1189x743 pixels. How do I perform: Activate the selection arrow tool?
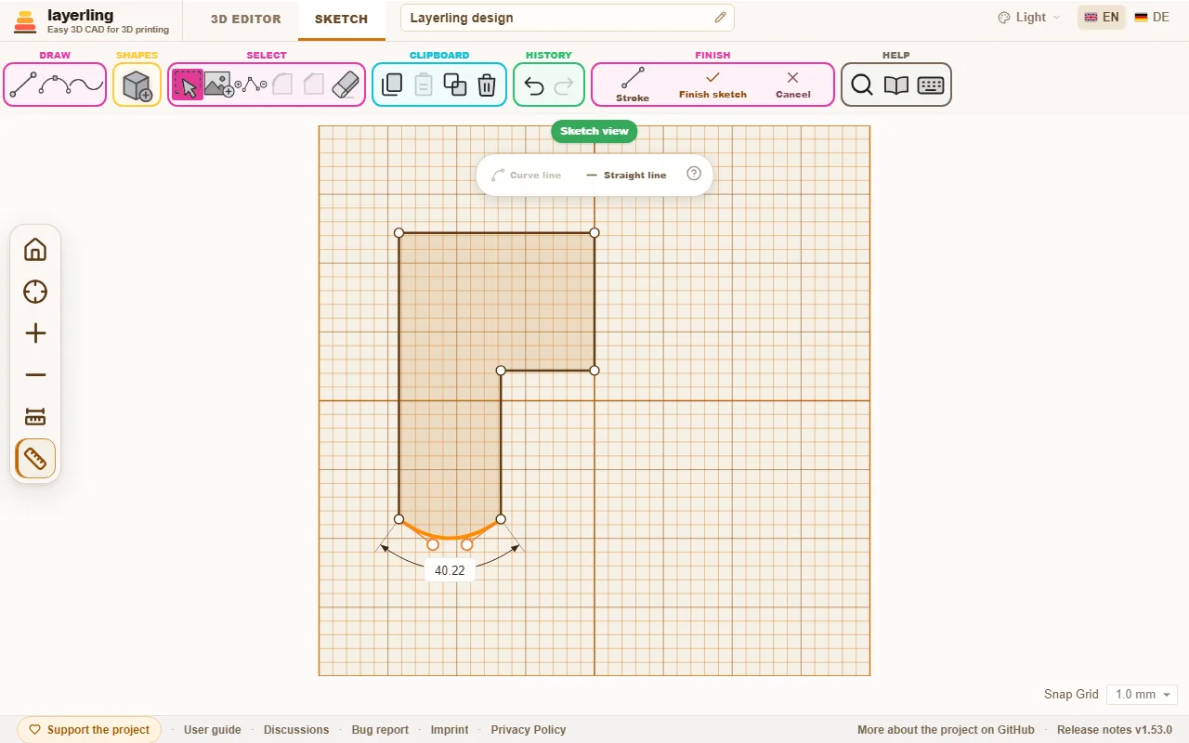[188, 85]
